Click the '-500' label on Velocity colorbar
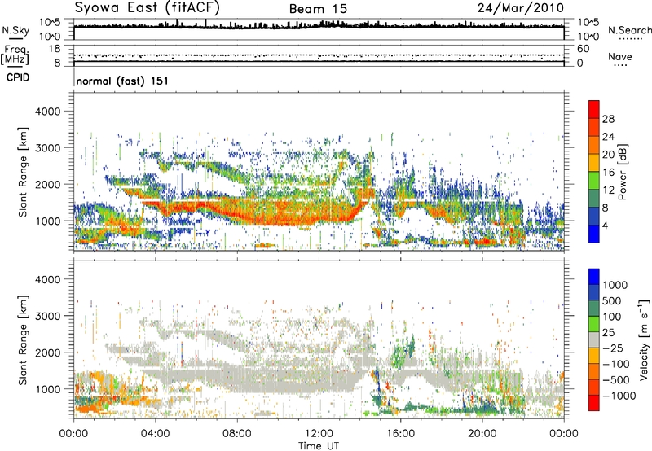Viewport: 652px width, 451px height. [616, 379]
